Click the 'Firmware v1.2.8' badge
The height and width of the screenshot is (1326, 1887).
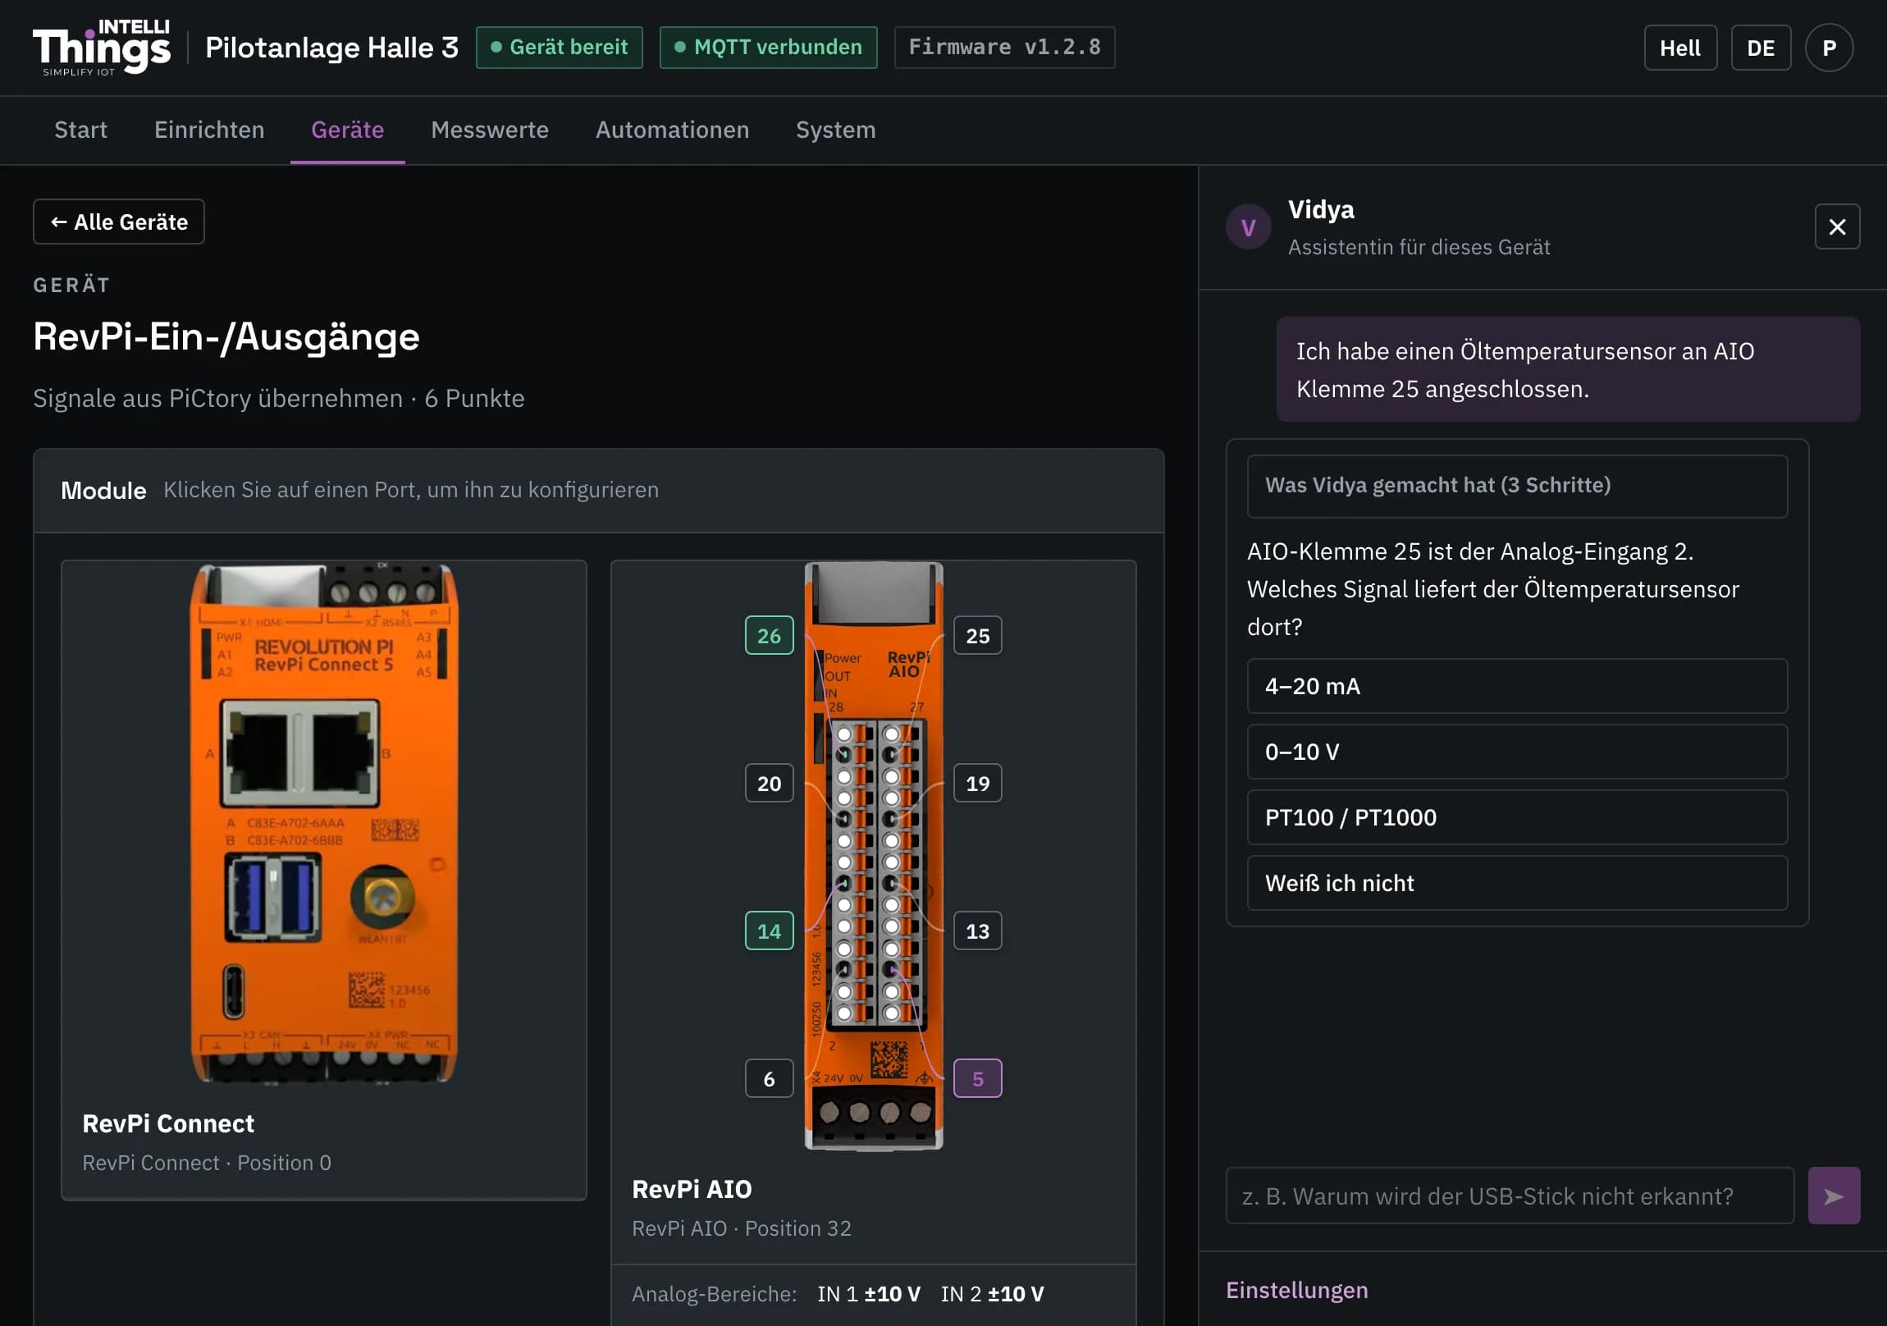point(1003,48)
